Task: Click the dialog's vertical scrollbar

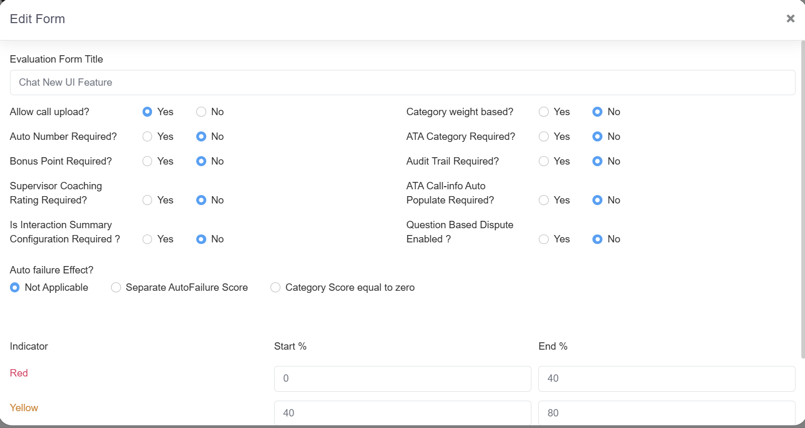Action: click(802, 200)
